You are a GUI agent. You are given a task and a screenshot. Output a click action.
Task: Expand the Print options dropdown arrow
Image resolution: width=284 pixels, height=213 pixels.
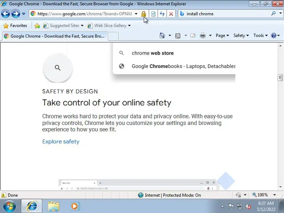[x=210, y=35]
